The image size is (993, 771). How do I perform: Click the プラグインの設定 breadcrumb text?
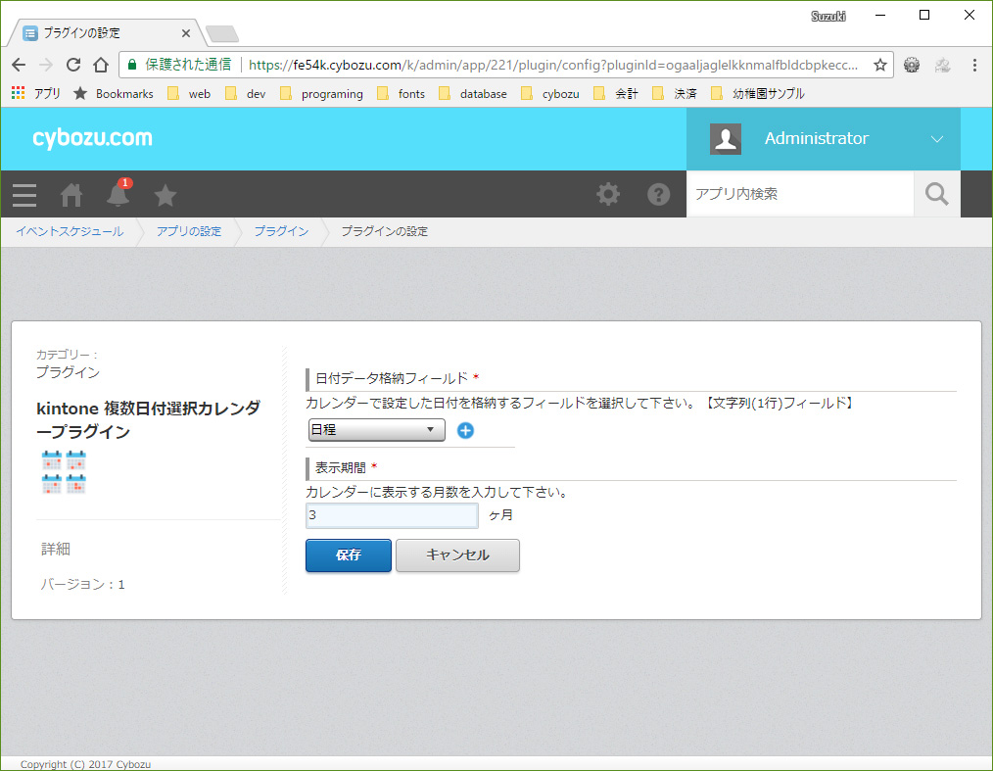point(385,231)
